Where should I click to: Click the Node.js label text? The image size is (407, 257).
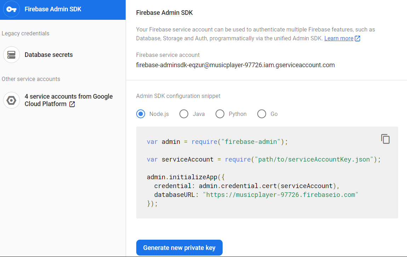[159, 114]
